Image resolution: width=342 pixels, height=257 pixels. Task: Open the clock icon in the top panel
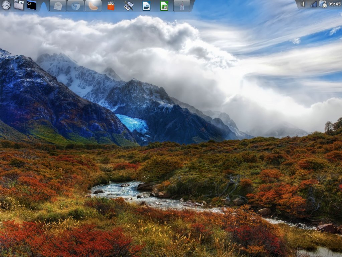click(6, 5)
